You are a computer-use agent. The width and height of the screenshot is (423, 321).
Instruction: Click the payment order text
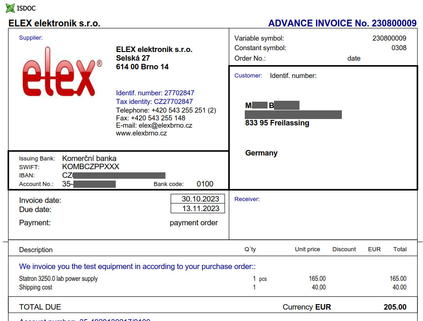point(194,223)
